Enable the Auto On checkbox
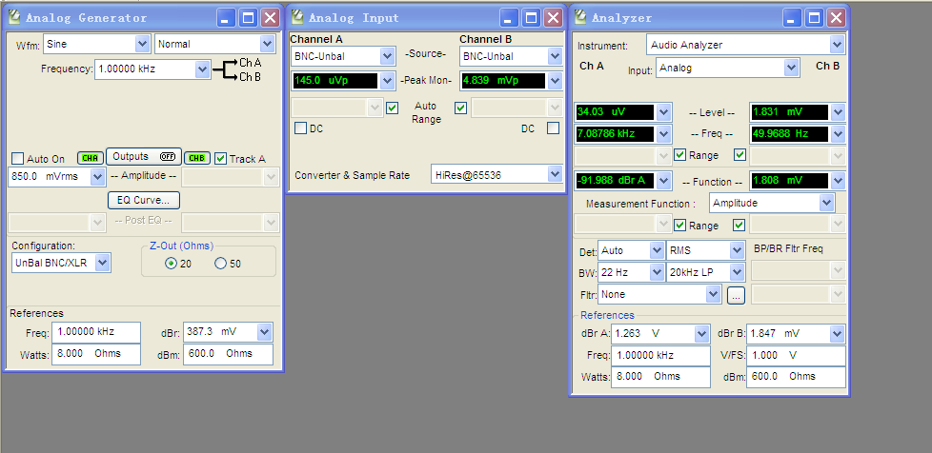 (17, 159)
